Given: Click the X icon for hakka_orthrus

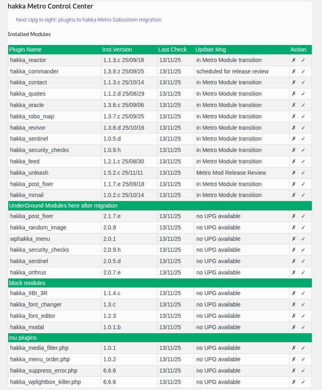Looking at the screenshot, I should [x=294, y=272].
